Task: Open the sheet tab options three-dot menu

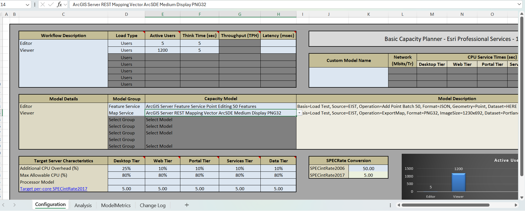Action: click(x=390, y=205)
